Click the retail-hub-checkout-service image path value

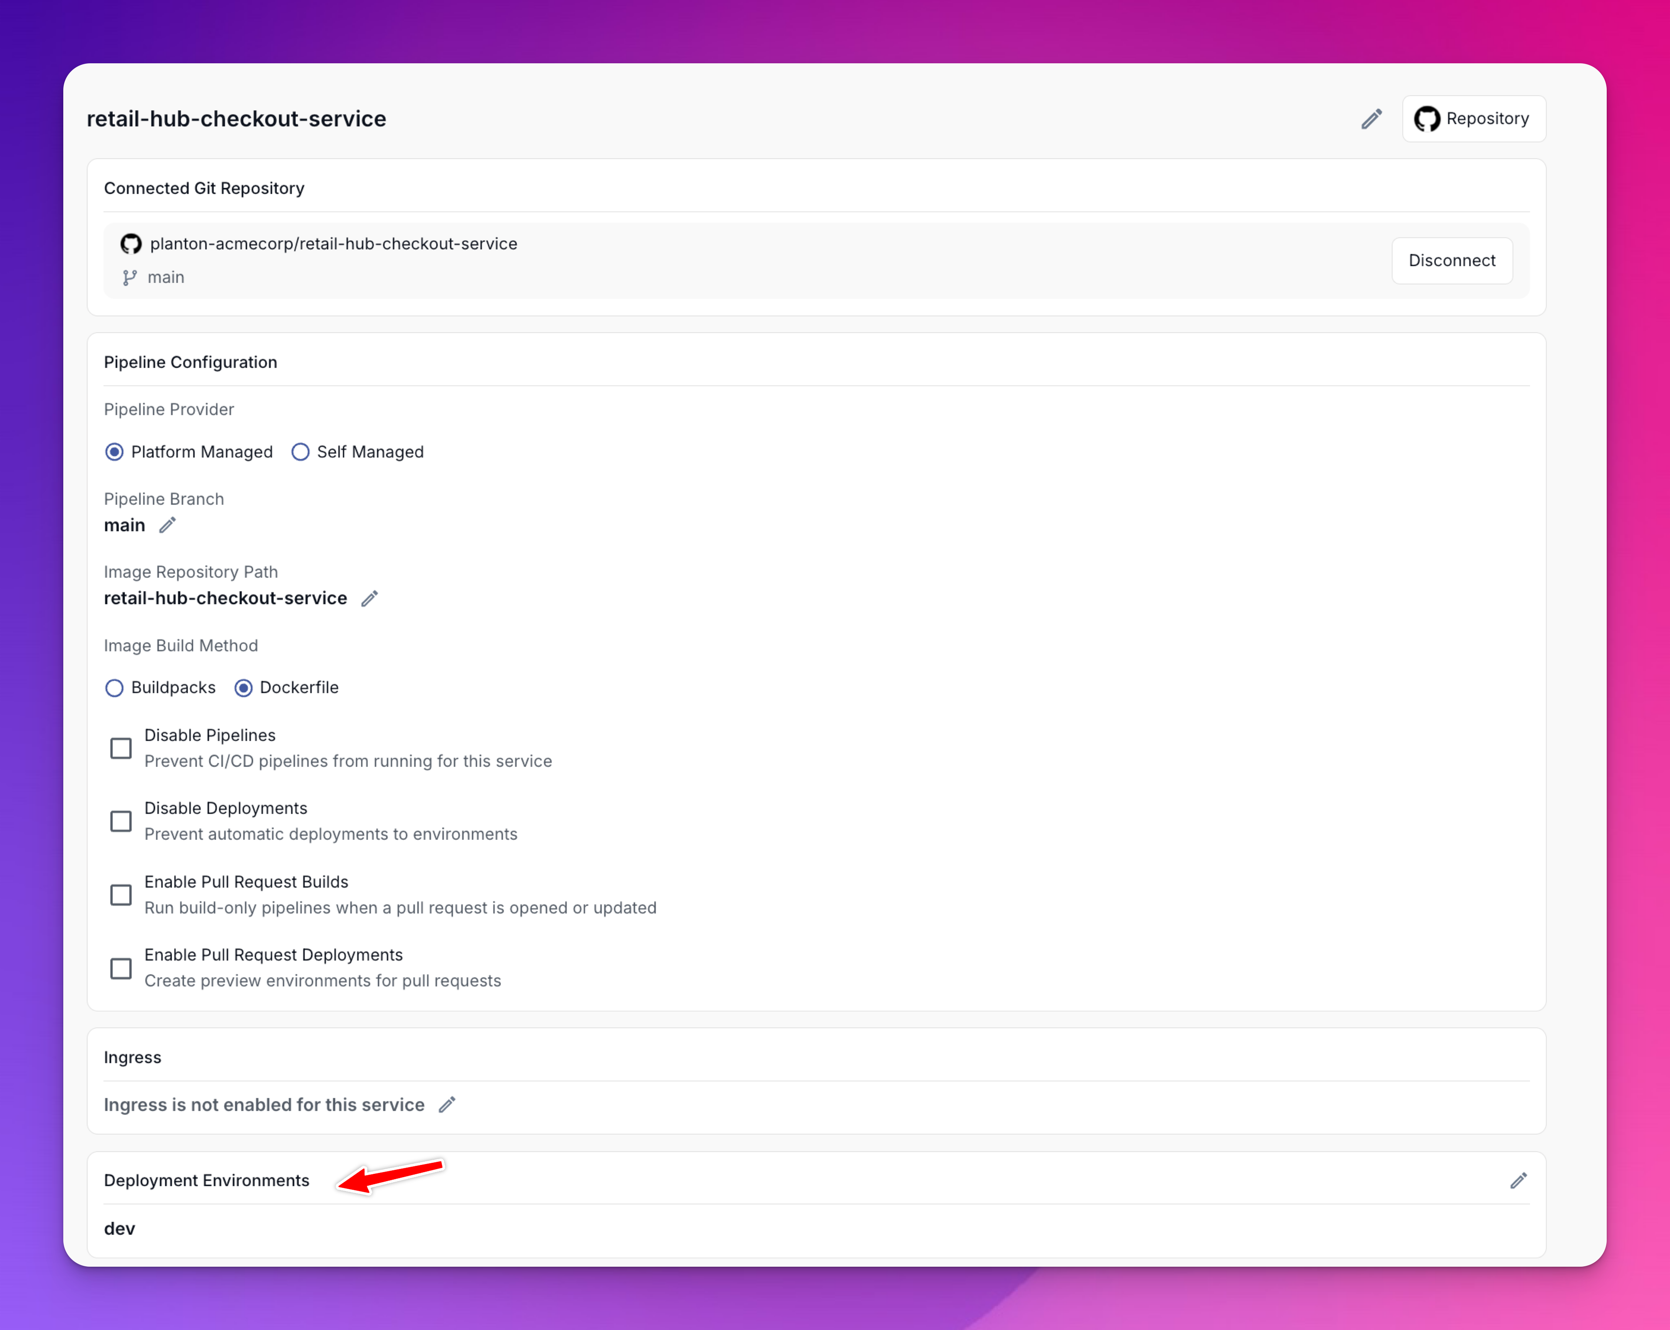pyautogui.click(x=225, y=598)
